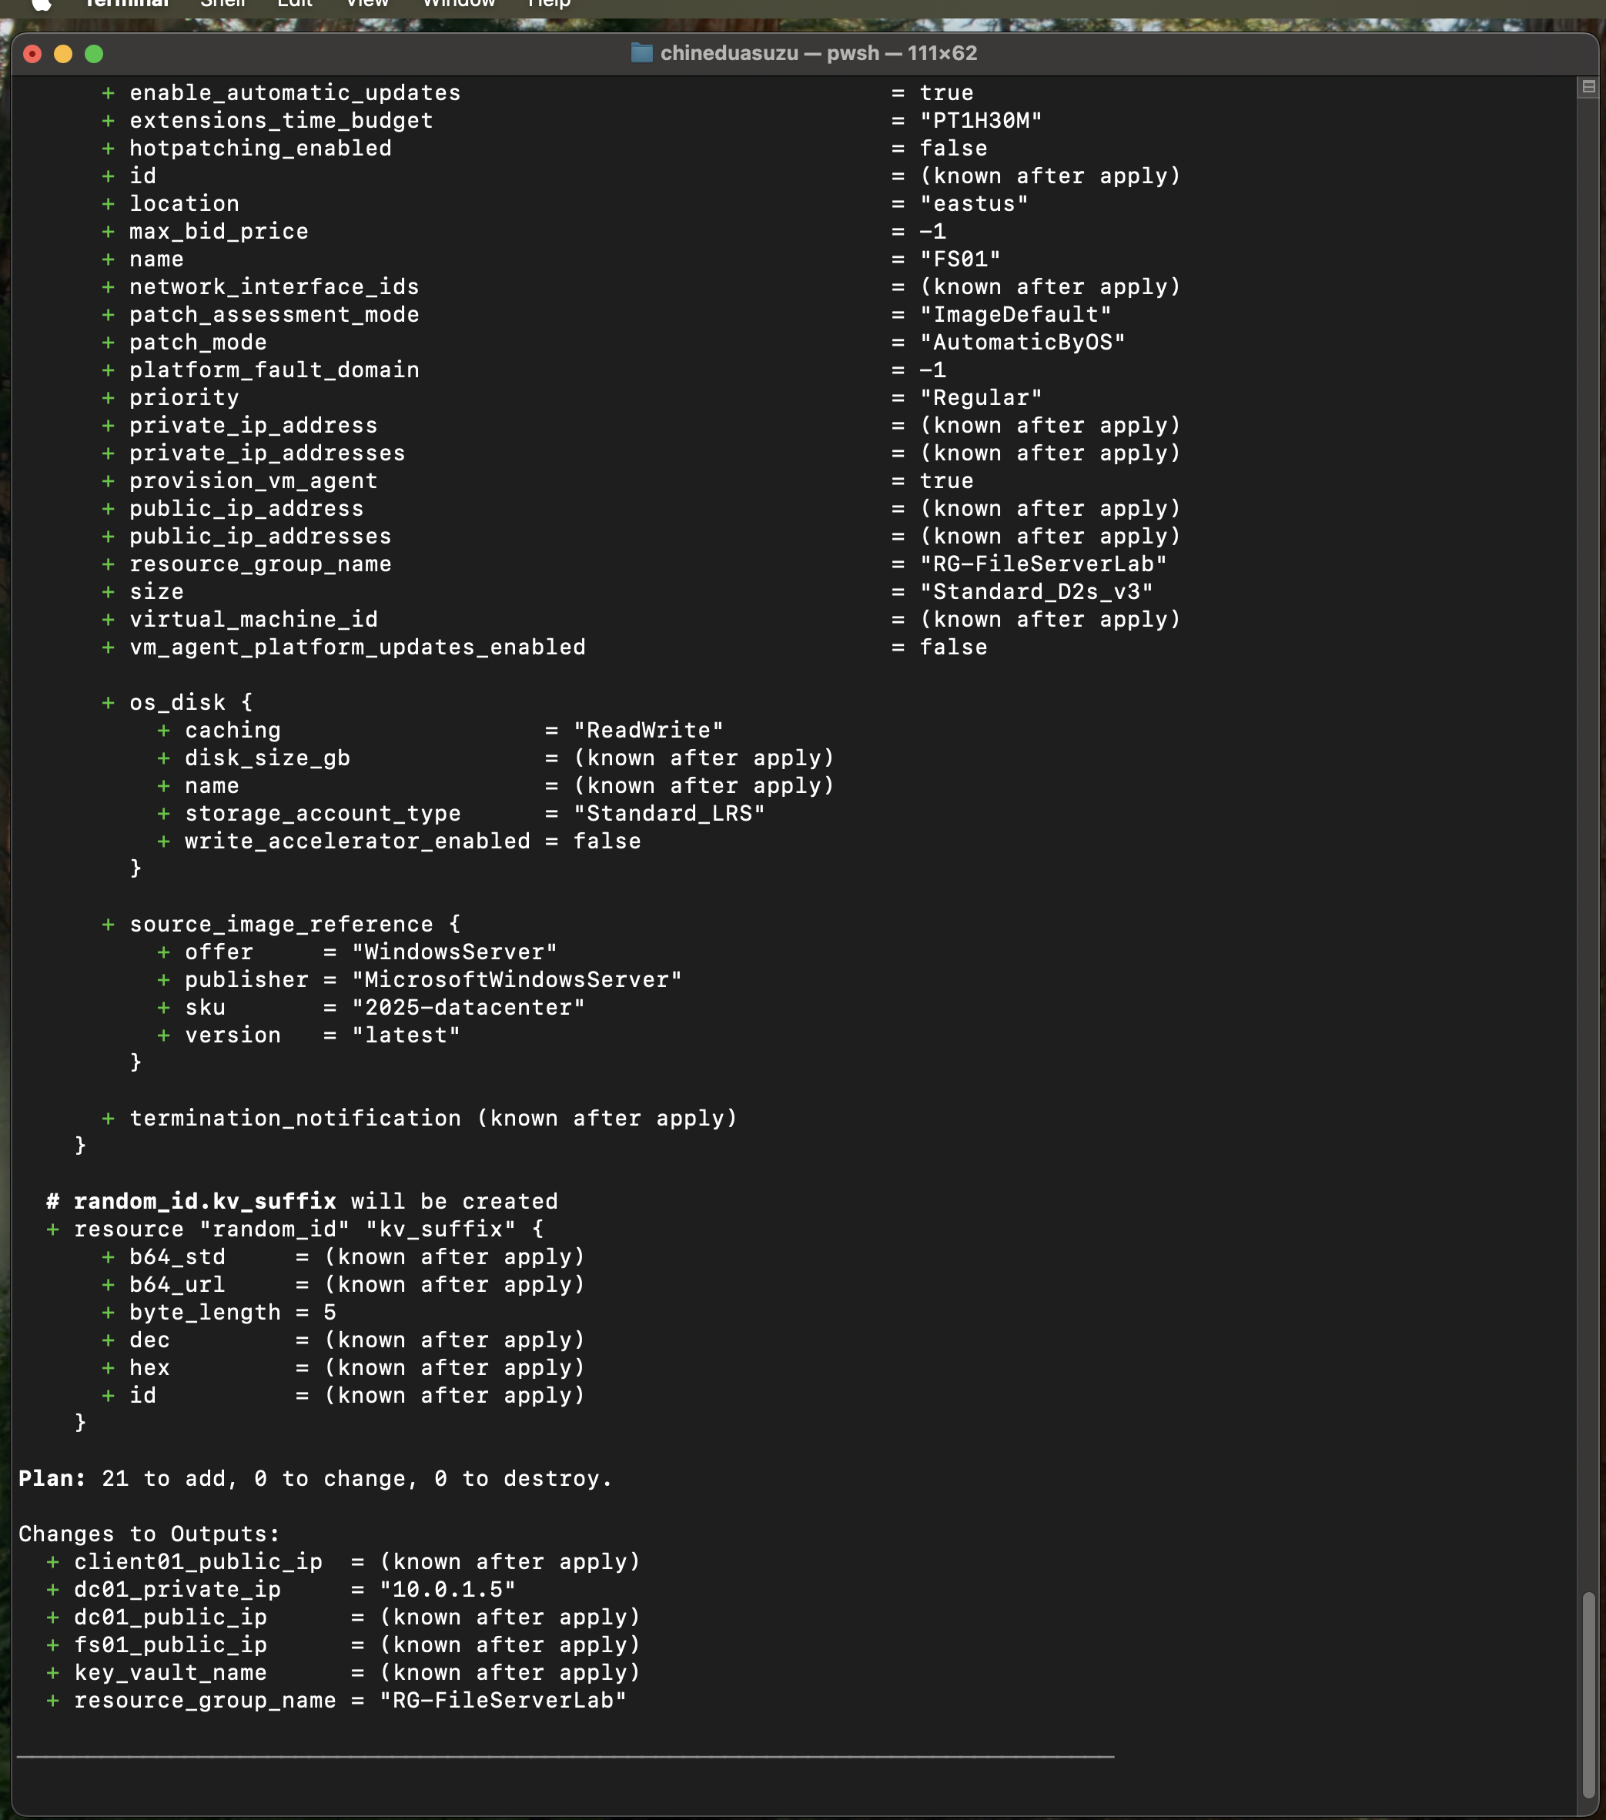Click the '# random_id.kv_suffix will be created' line
Image resolution: width=1606 pixels, height=1820 pixels.
(x=302, y=1201)
